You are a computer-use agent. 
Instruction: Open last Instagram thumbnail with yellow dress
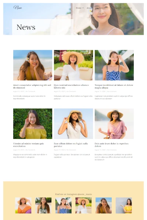pos(124,205)
